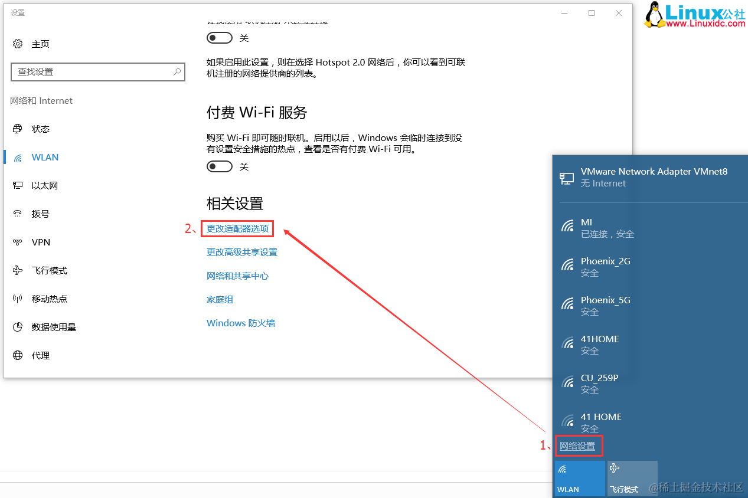The image size is (748, 498).
Task: Expand the connected MI network entry
Action: coord(626,227)
